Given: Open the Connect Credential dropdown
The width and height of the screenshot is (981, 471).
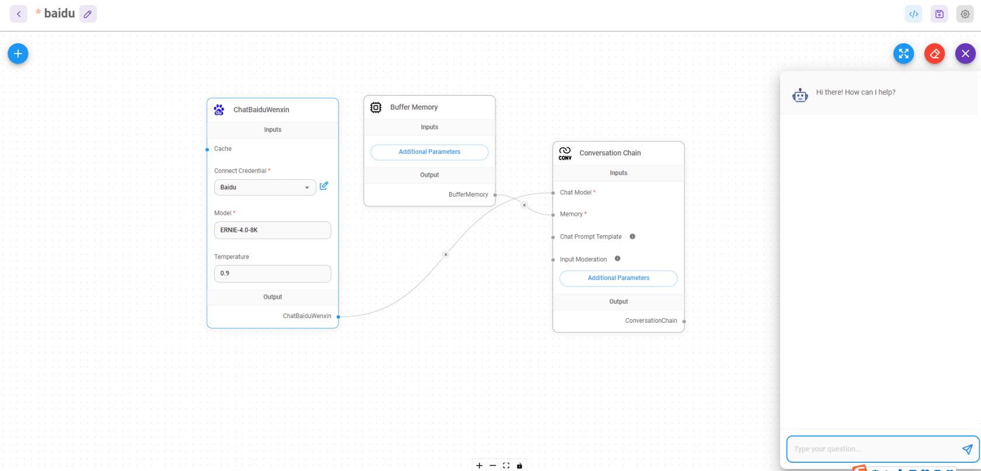Looking at the screenshot, I should click(x=265, y=187).
